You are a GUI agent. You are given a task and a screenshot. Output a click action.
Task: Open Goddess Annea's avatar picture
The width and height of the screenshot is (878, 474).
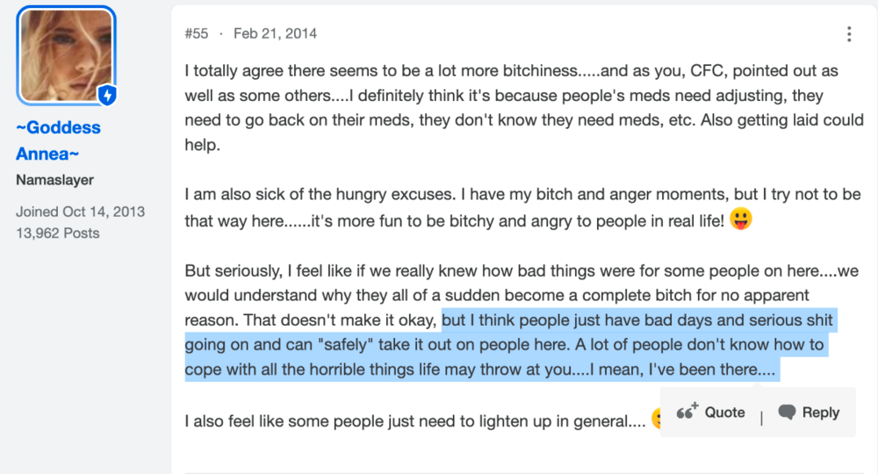click(x=66, y=55)
